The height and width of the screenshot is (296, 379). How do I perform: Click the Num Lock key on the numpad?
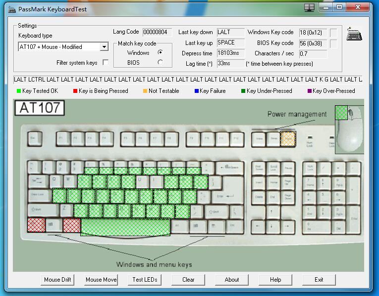[x=310, y=168]
